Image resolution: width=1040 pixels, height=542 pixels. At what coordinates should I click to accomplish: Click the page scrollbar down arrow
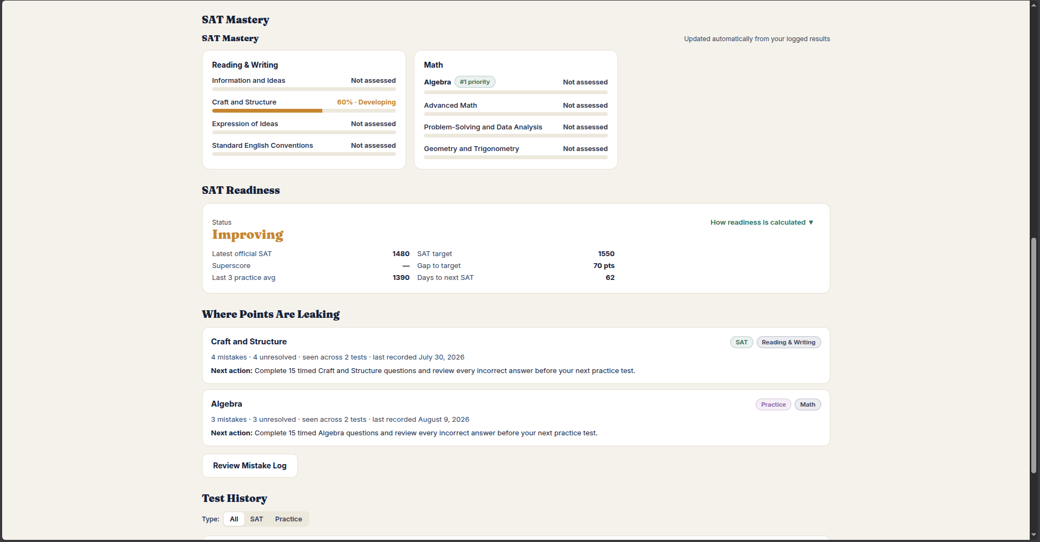1034,536
